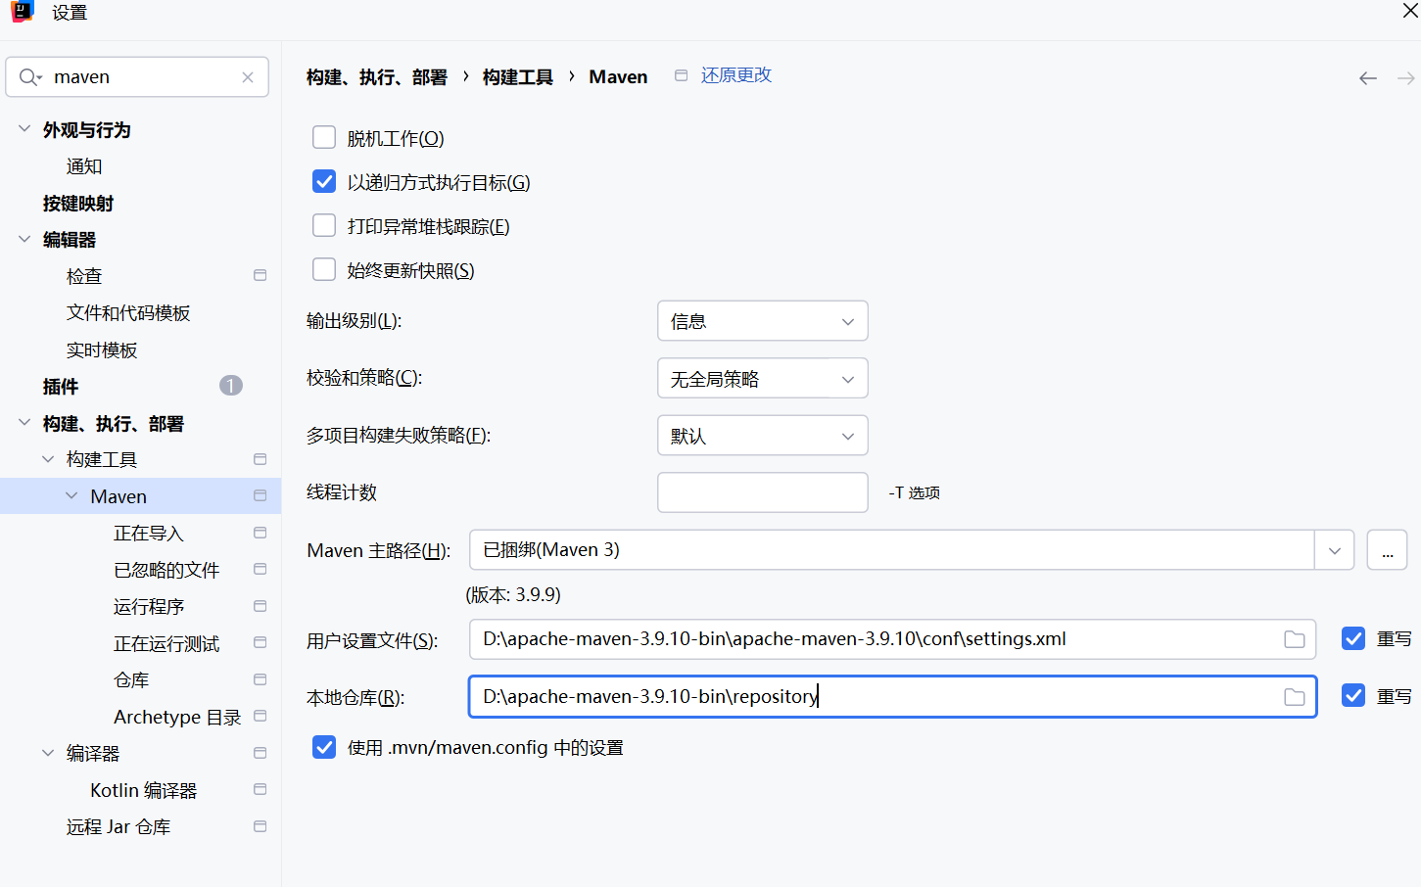The width and height of the screenshot is (1421, 887).
Task: Collapse 外观与行为 tree node
Action: (x=24, y=129)
